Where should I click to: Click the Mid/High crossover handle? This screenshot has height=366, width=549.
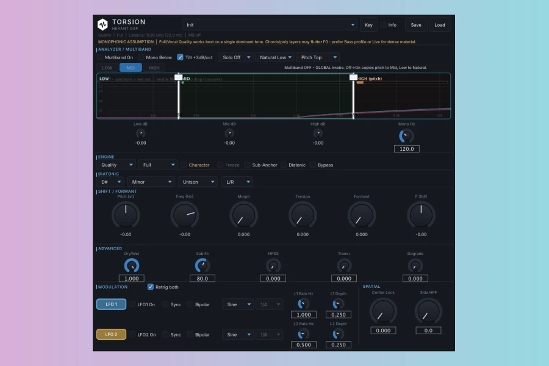click(353, 77)
